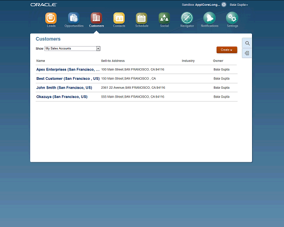
Task: Click owner Bala Gupta in Okazuya row
Action: [x=221, y=97]
